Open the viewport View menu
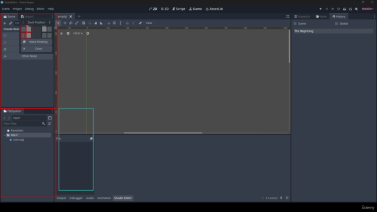 tap(149, 23)
